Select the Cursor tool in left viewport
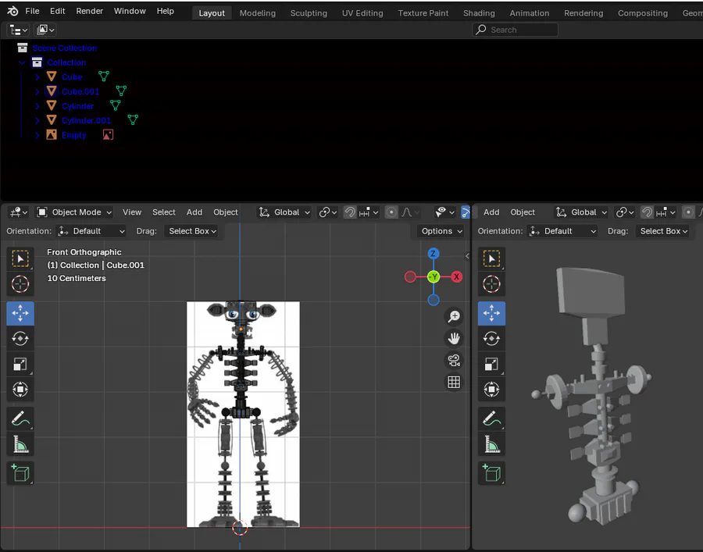703x552 pixels. coord(20,284)
